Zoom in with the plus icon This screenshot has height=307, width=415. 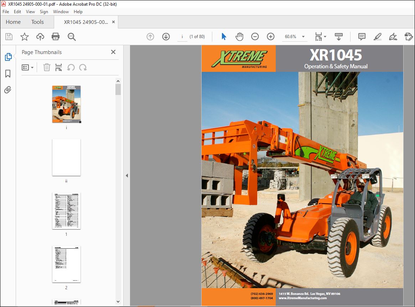pos(270,37)
